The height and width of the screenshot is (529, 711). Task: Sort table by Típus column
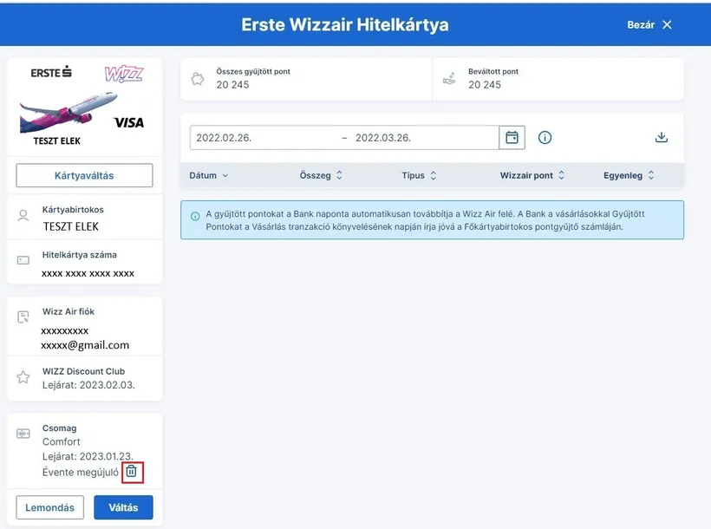click(x=420, y=175)
